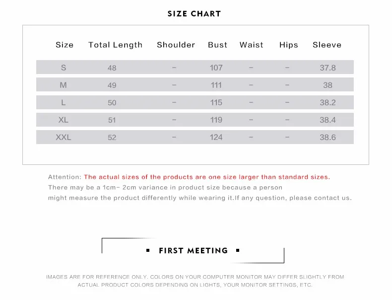392x300 pixels.
Task: Click the square bullet left of FIRST MEETING
Action: tap(148, 250)
